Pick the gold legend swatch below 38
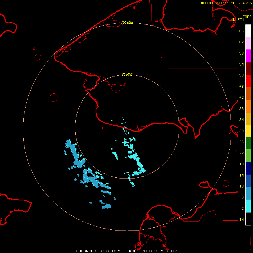This screenshot has width=253, height=253. [248, 119]
